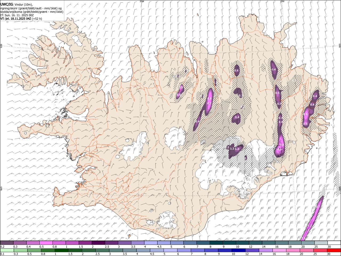341x256 pixels.
Task: Click the 'UWC/IG: Vindur (10m),' title text
Action: pyautogui.click(x=17, y=5)
